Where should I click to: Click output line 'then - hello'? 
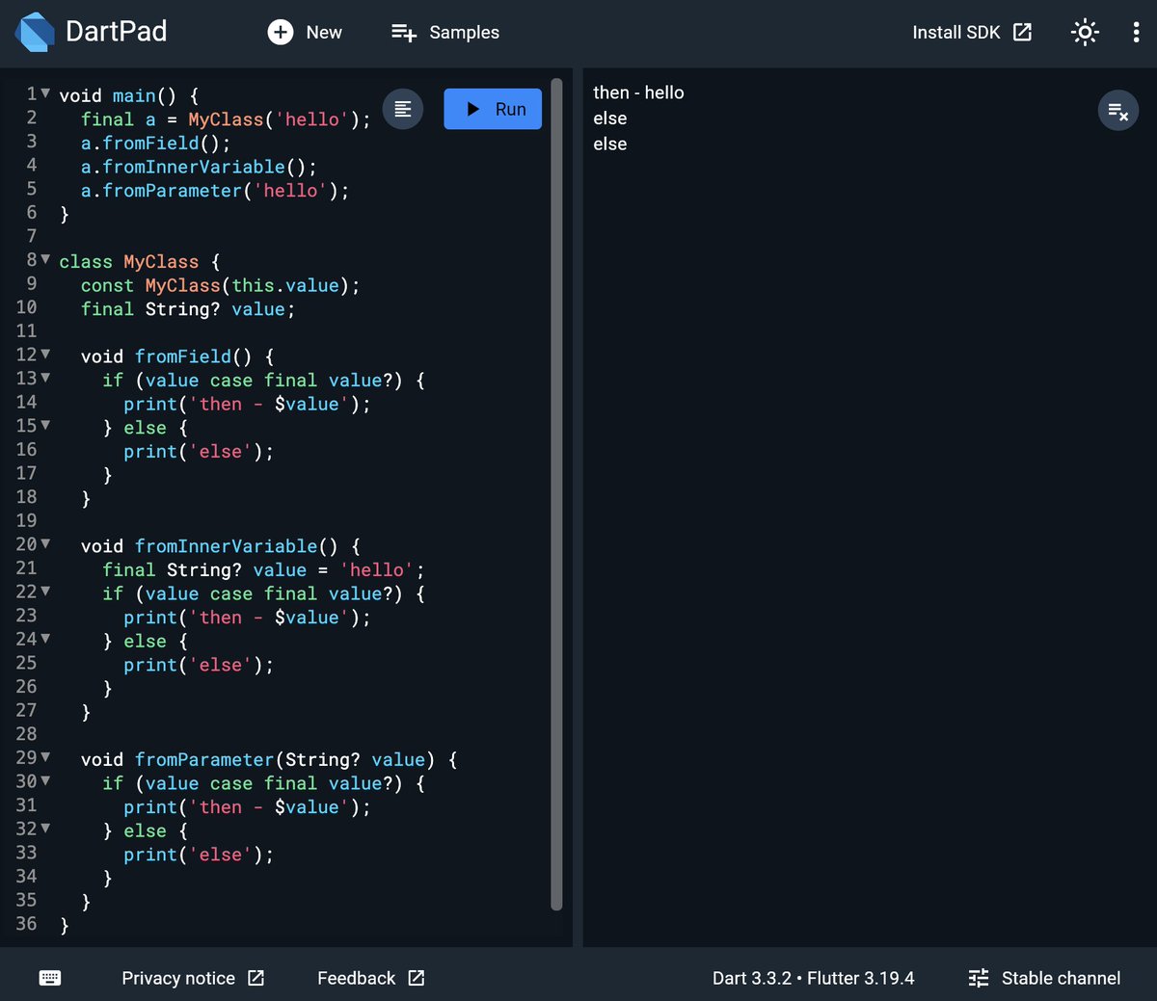point(638,92)
